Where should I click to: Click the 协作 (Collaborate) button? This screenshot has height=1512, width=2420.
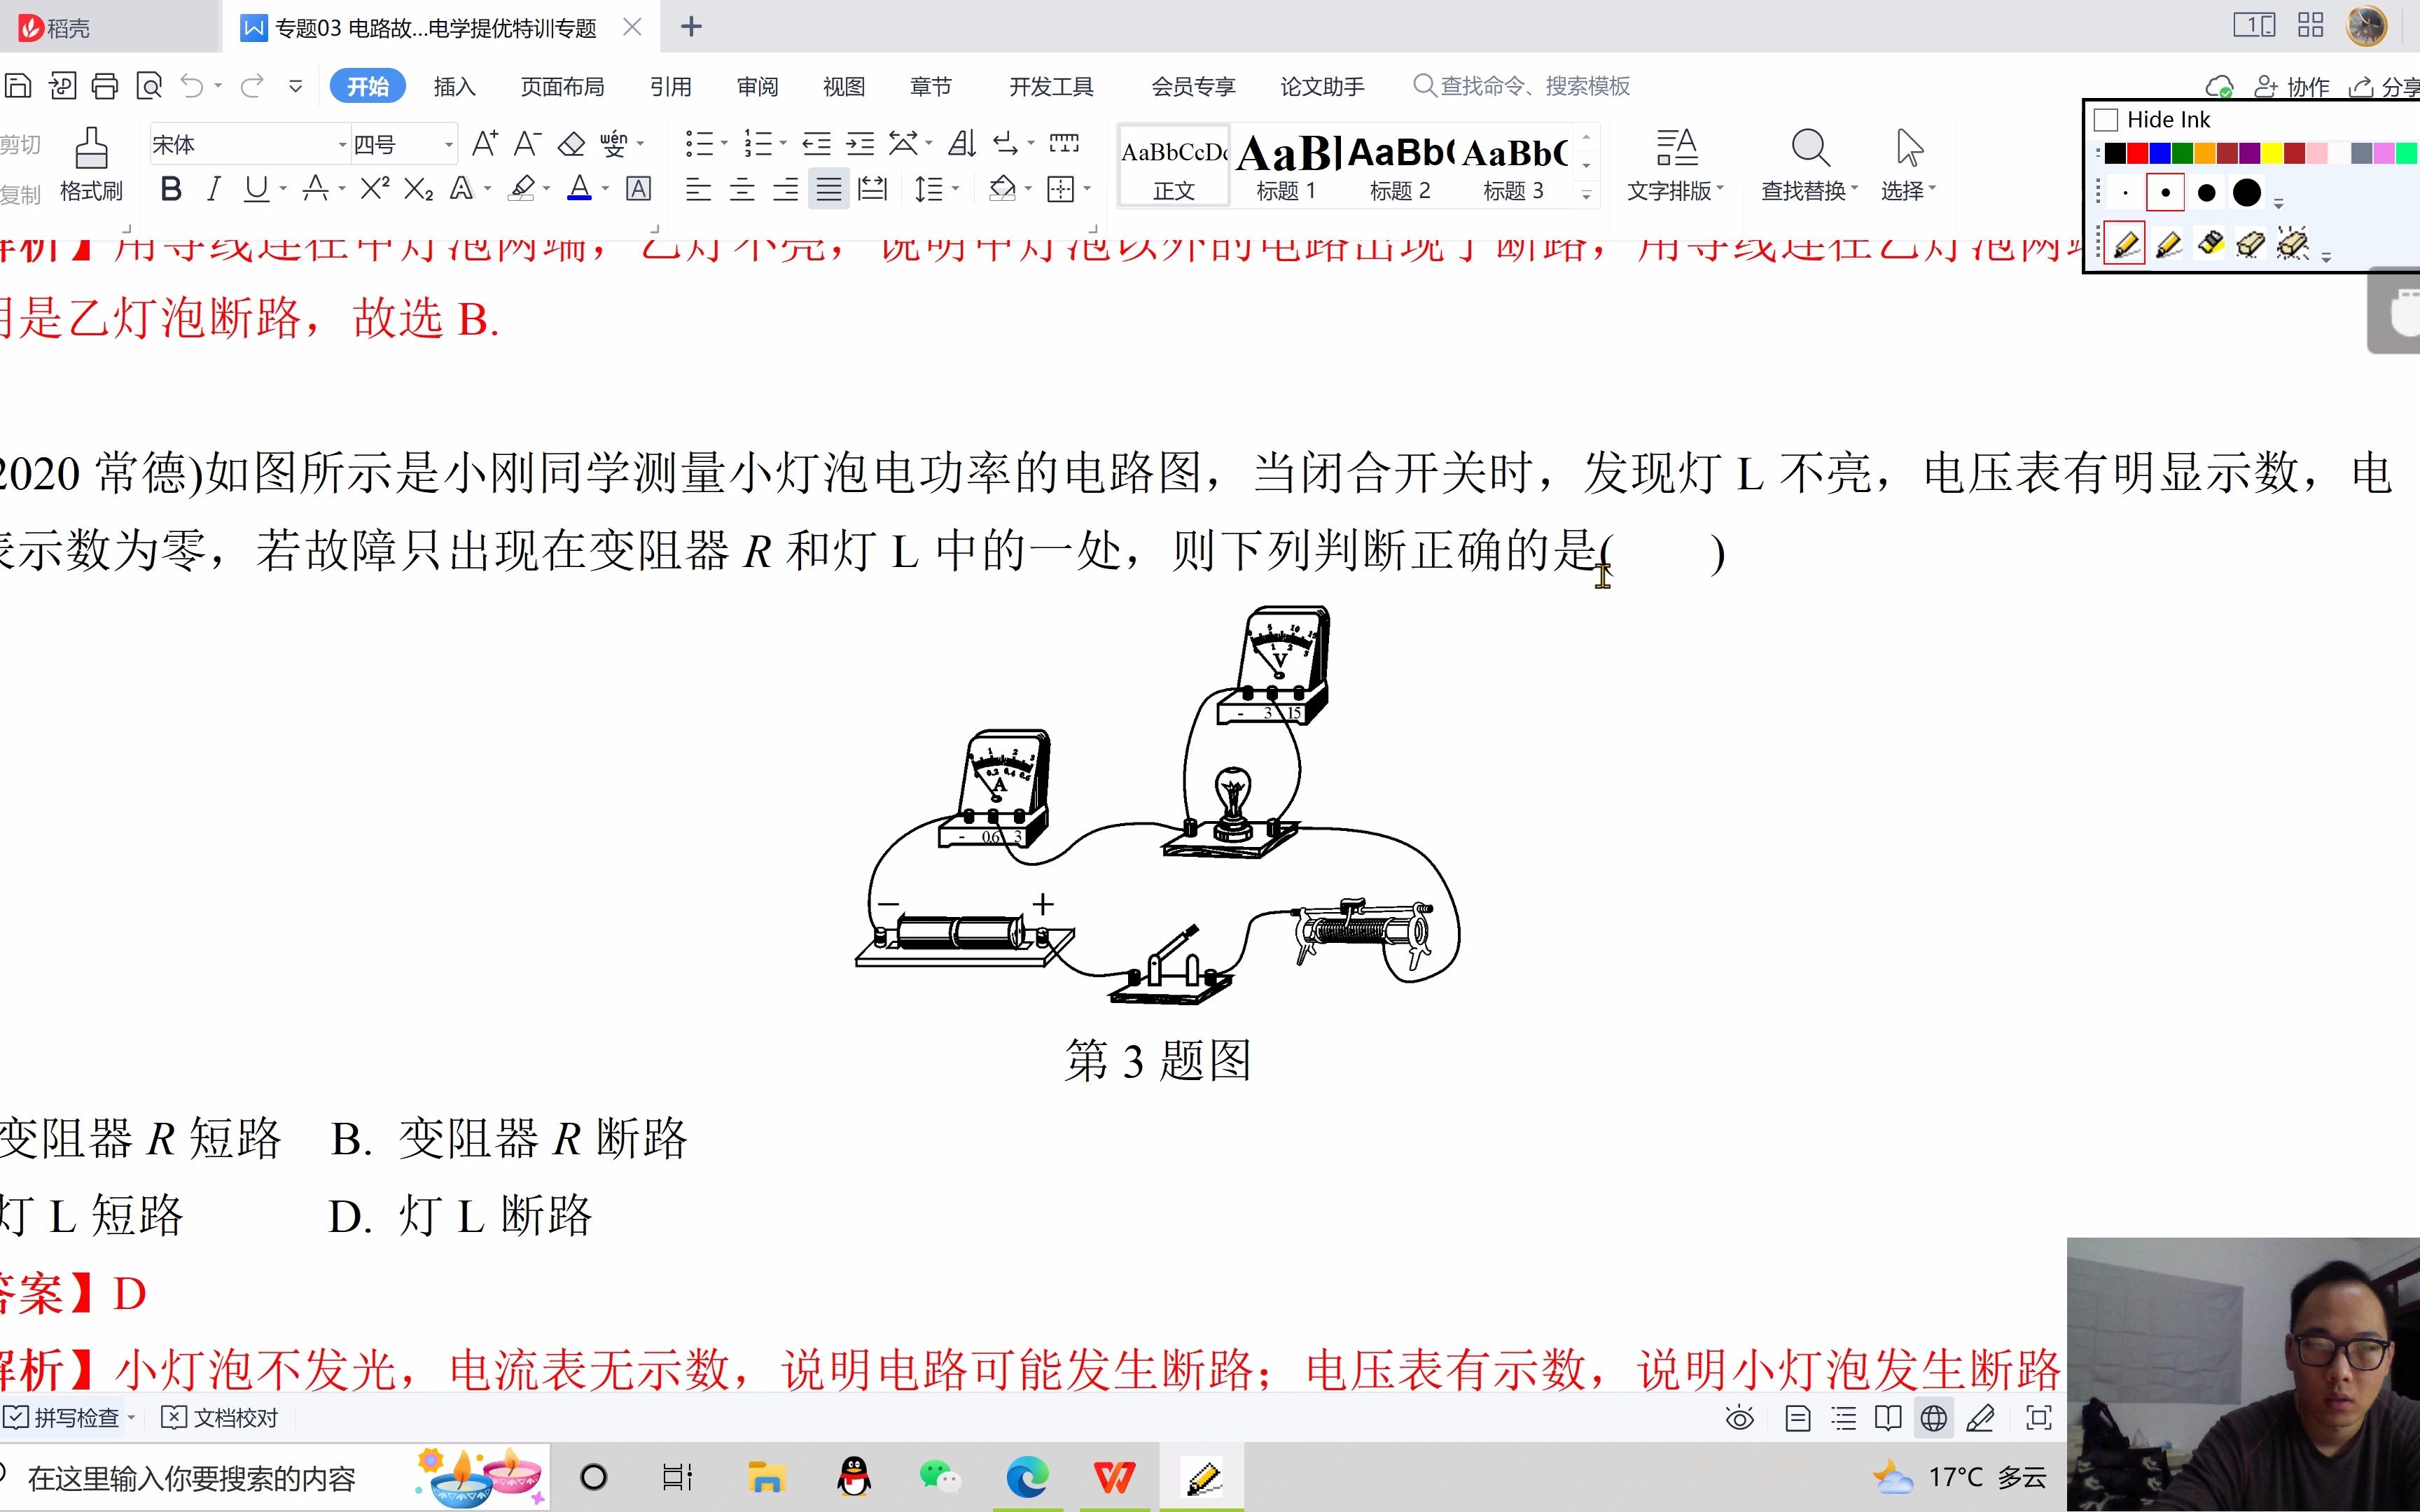pos(2292,87)
